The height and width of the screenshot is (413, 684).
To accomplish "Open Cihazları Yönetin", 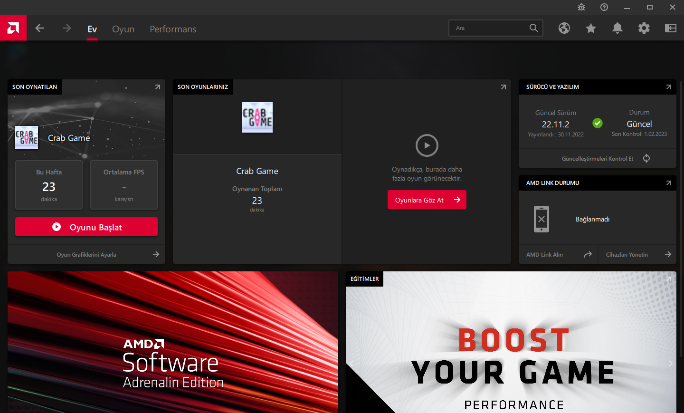I will pos(637,254).
